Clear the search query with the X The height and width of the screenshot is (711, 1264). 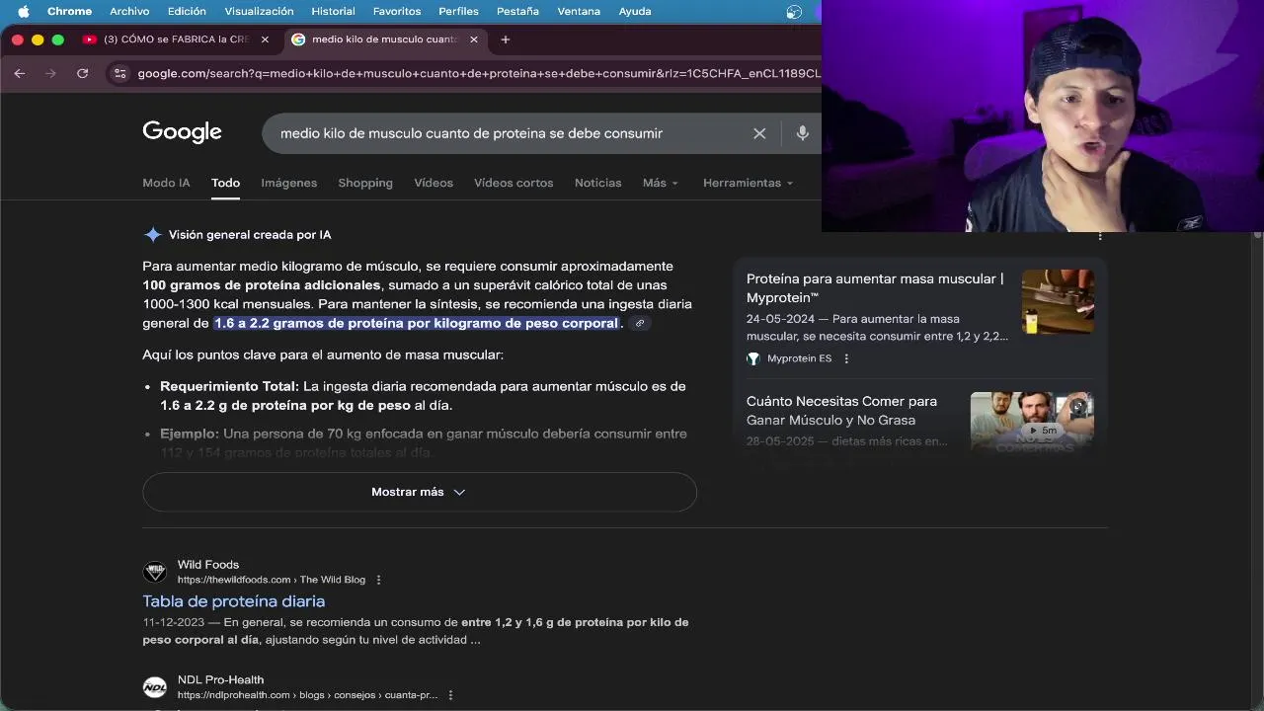pos(759,133)
